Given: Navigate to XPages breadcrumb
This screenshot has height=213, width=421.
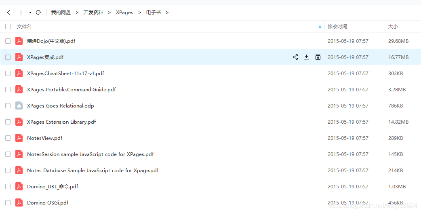Looking at the screenshot, I should coord(124,13).
